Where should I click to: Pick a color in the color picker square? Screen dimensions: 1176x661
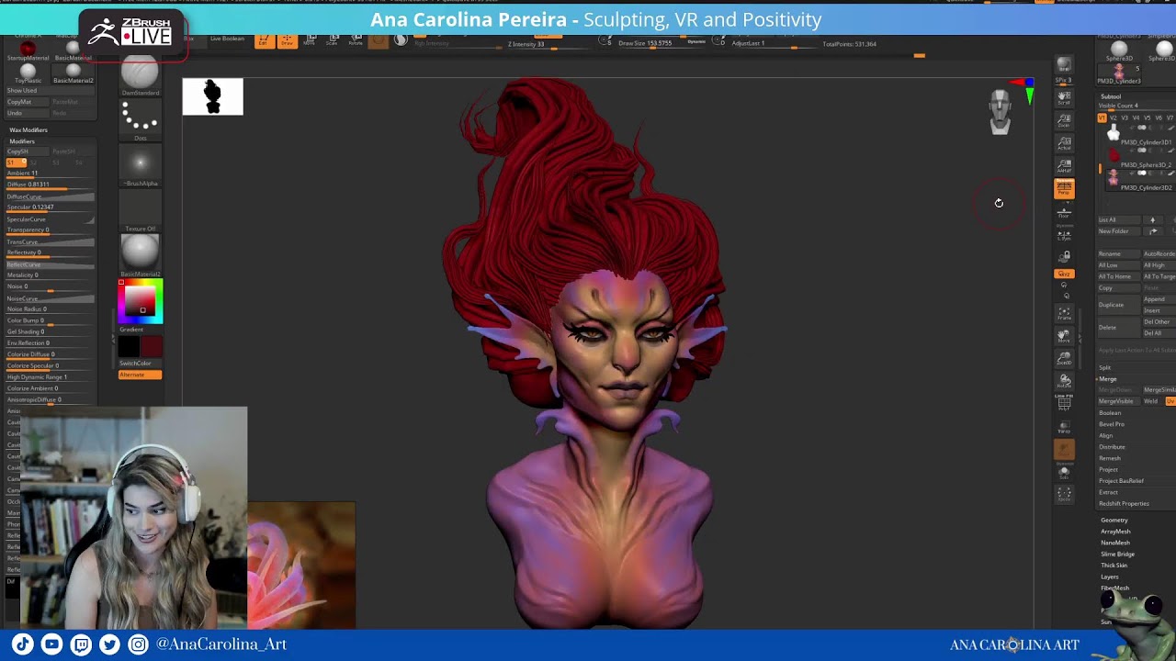point(140,302)
